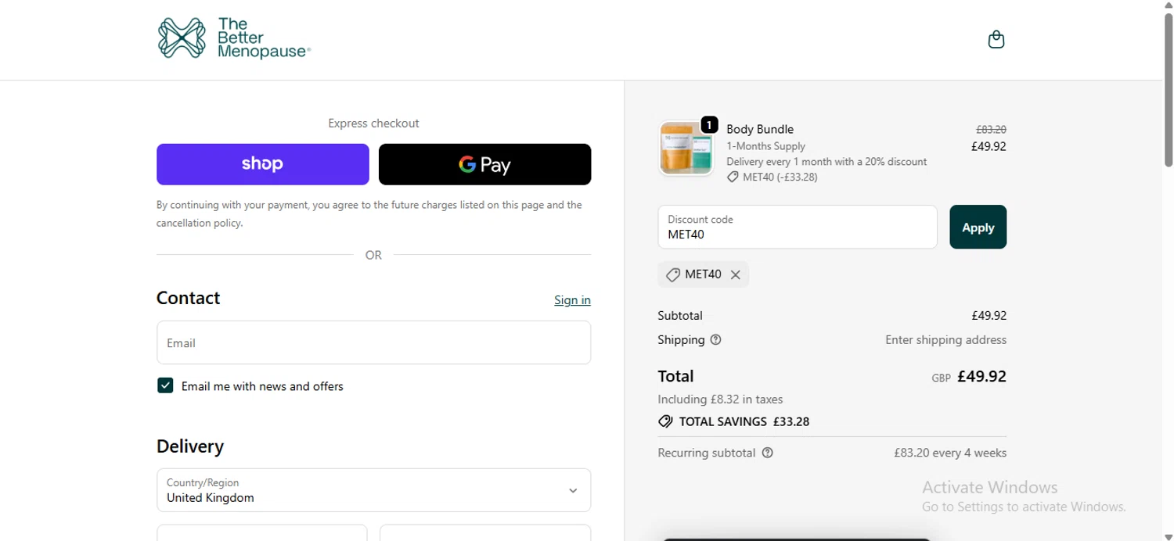Click tag icon beside MET40 (-£33.28)
Image resolution: width=1174 pixels, height=541 pixels.
tap(733, 177)
